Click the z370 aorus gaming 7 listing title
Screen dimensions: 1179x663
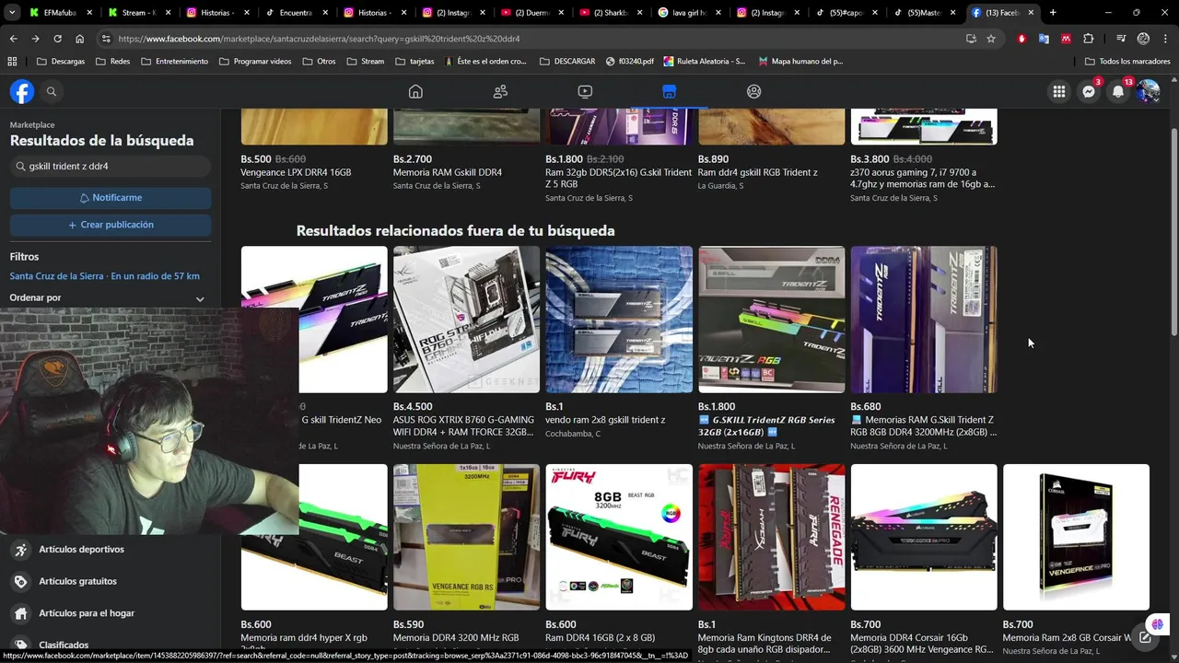(922, 179)
